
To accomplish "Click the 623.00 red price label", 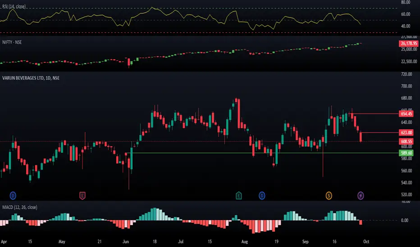I will [x=406, y=132].
